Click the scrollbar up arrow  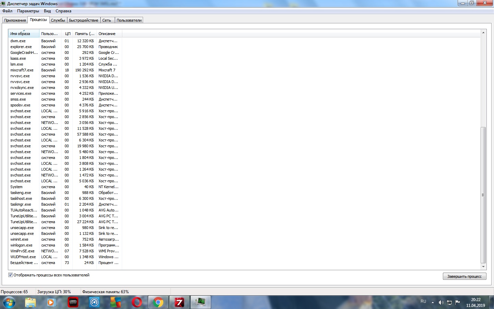(x=483, y=33)
